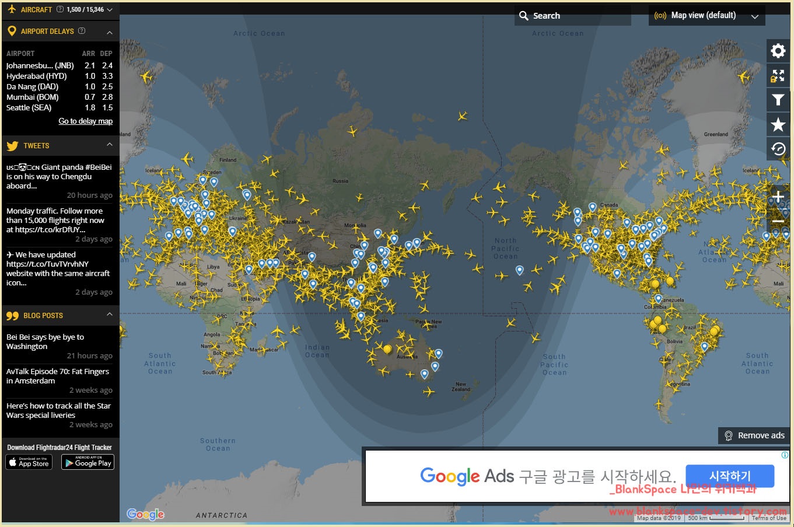Open the playback history clock icon
The height and width of the screenshot is (527, 794).
(x=778, y=149)
